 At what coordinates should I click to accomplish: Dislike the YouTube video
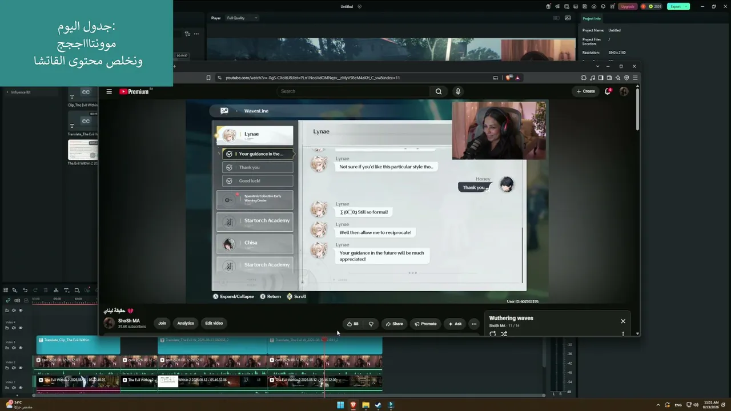(x=371, y=324)
